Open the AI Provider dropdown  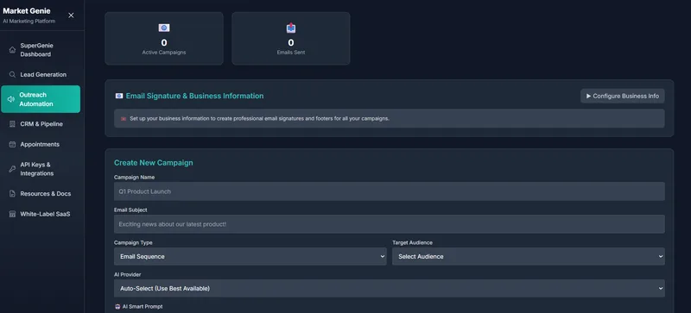pyautogui.click(x=390, y=288)
